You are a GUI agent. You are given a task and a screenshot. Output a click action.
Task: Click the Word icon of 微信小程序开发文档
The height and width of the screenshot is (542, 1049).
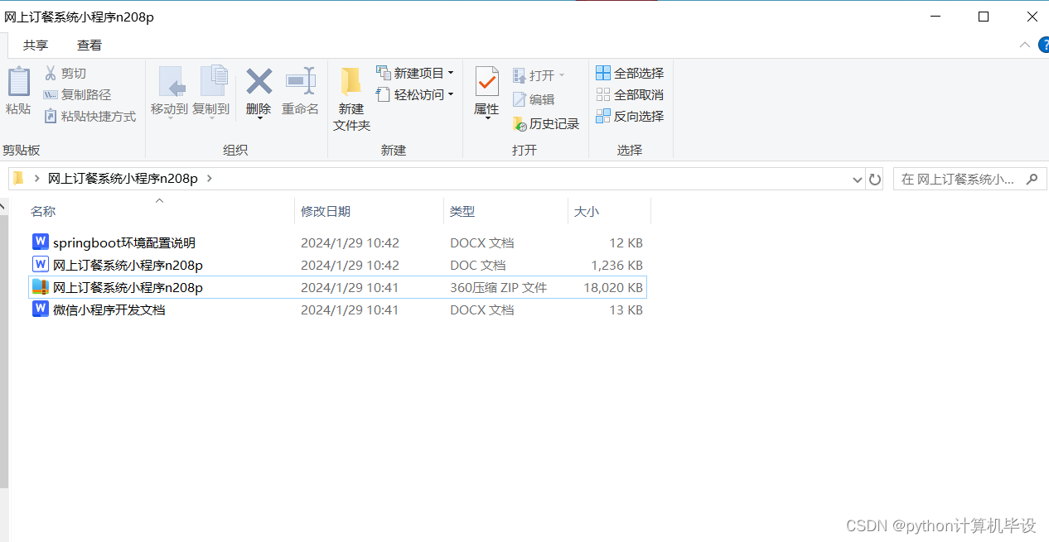41,309
